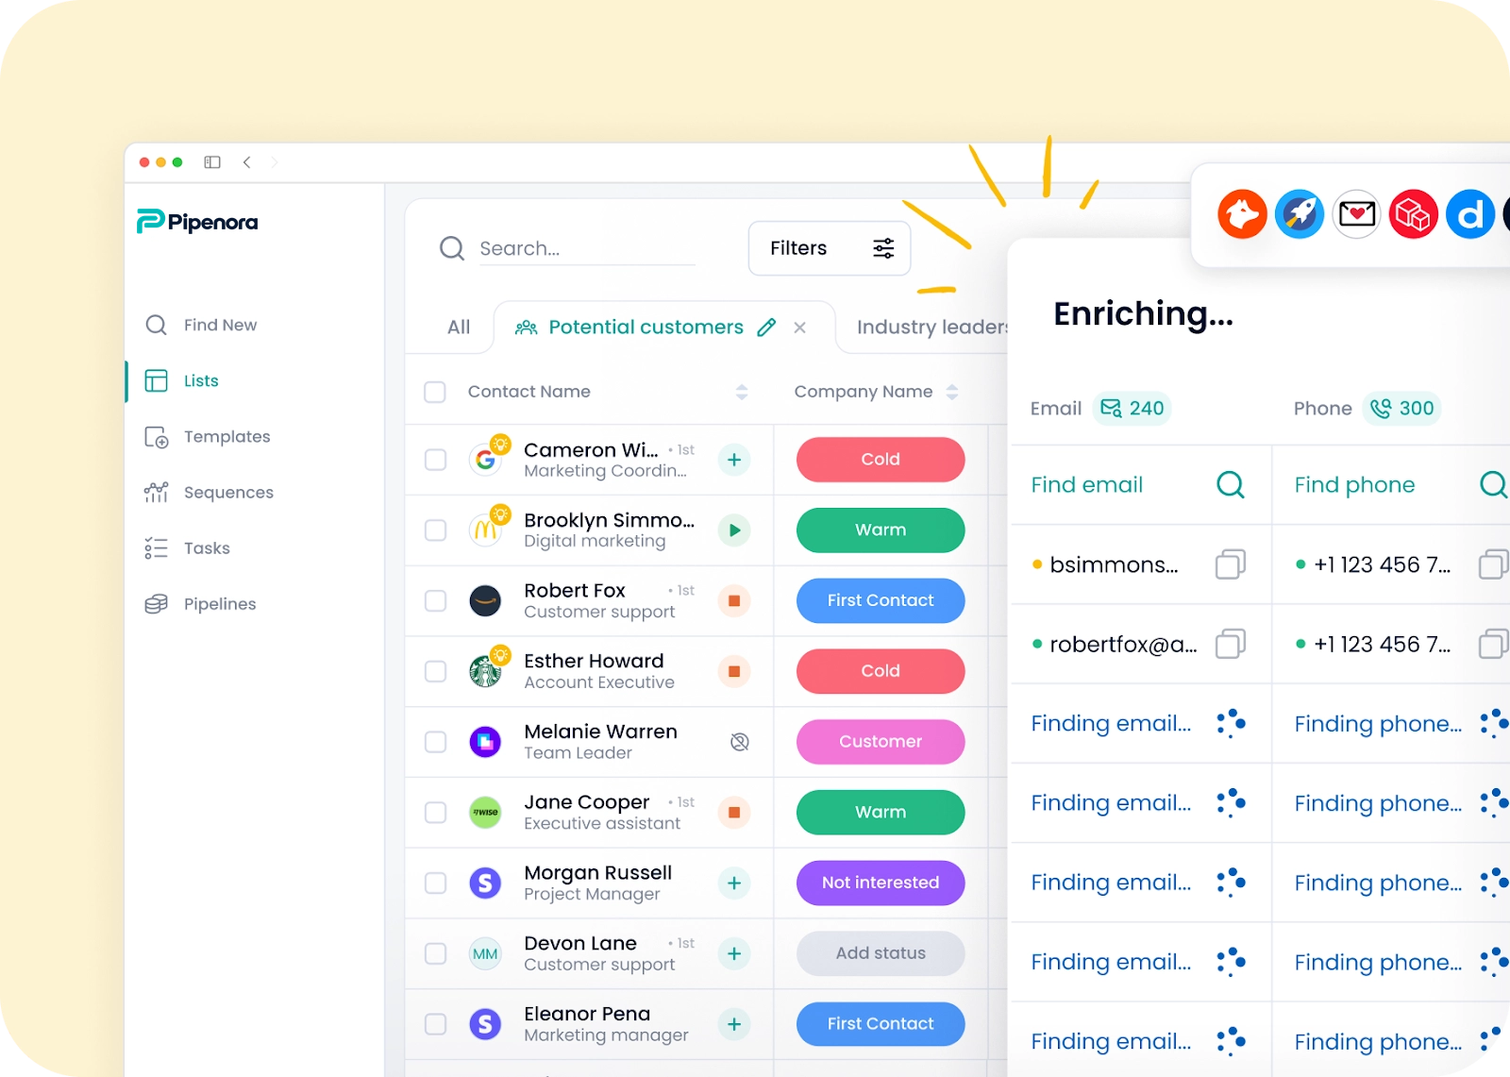Click the orange fox provider icon
1510x1077 pixels.
1242,214
